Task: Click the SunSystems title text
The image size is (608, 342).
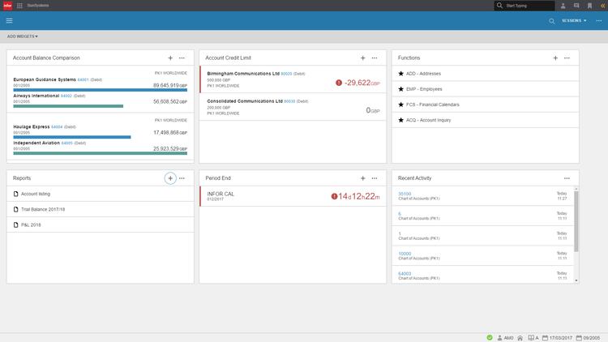Action: tap(38, 6)
